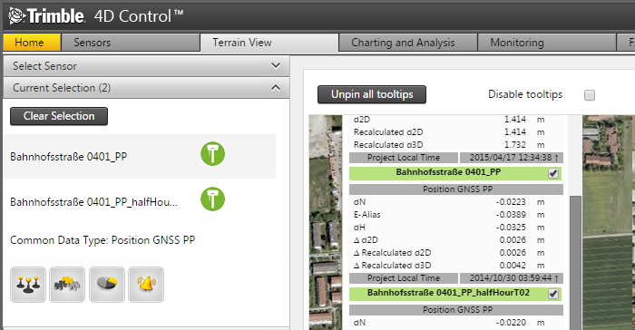Open the alarm bell icon button
This screenshot has width=635, height=330.
(x=146, y=285)
